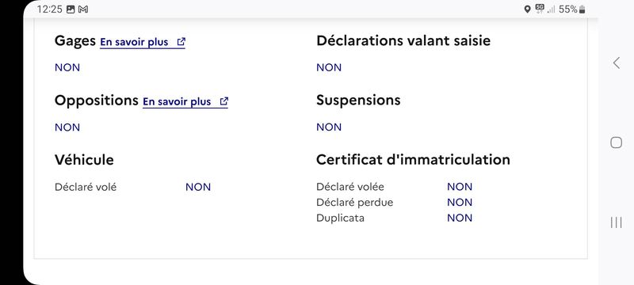Image resolution: width=634 pixels, height=285 pixels.
Task: Tap NON next to Duplicata
Action: coord(460,218)
